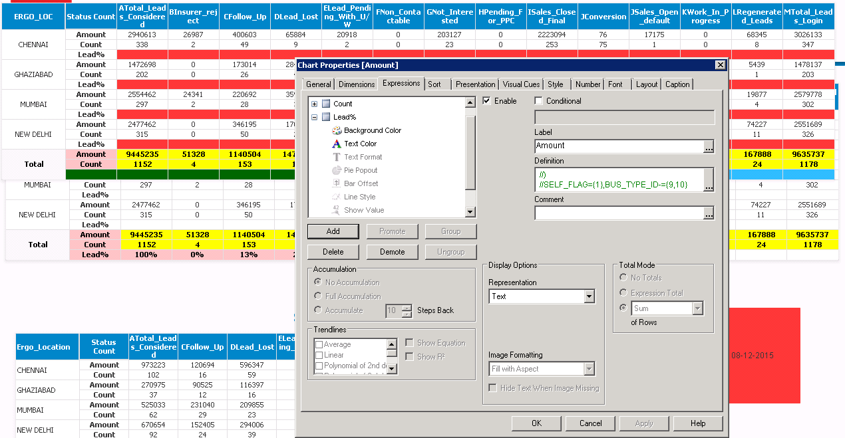Screen dimensions: 845x438
Task: Click into the Comment input field
Action: click(x=619, y=213)
